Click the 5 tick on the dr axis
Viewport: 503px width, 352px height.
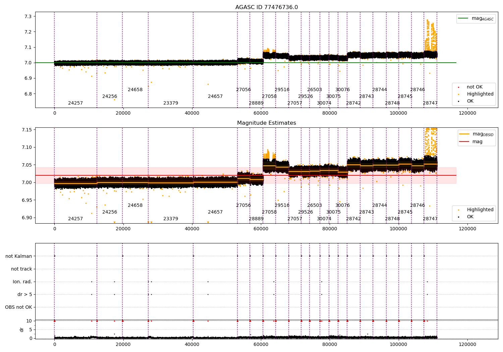tap(31, 330)
